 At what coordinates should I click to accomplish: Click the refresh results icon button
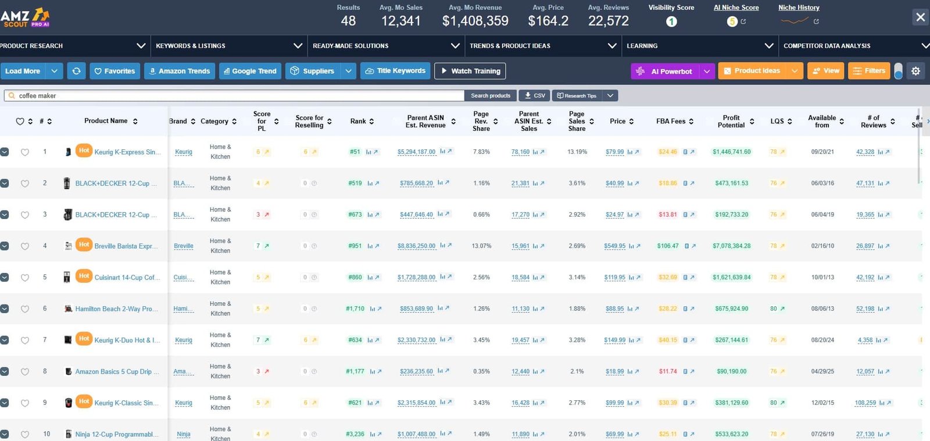[76, 71]
